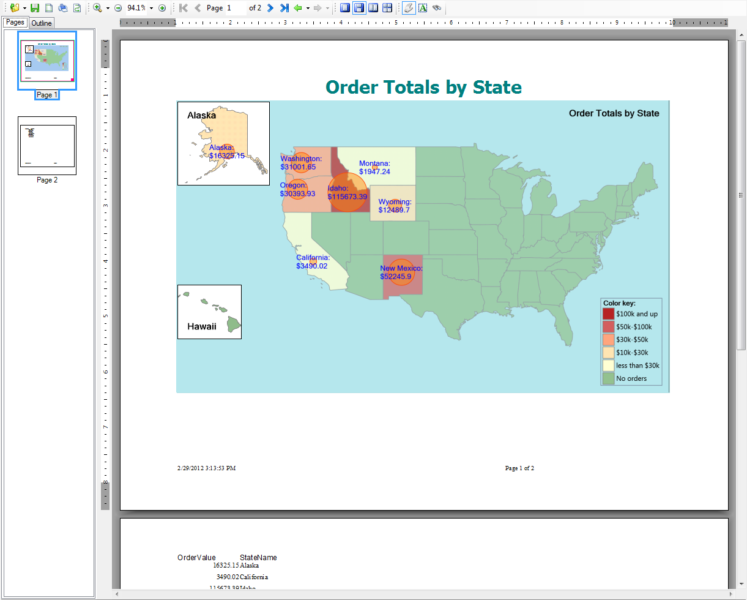The height and width of the screenshot is (600, 747).
Task: Click the zoom out minus icon
Action: 118,8
